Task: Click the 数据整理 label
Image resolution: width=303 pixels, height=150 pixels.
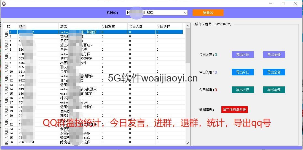Action: coord(207,110)
